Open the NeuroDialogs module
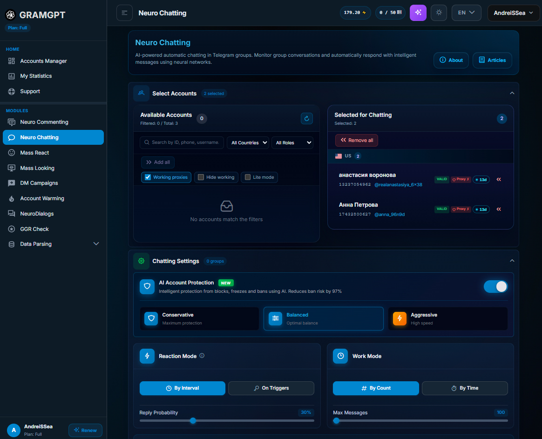Viewport: 542px width, 439px height. [x=53, y=214]
